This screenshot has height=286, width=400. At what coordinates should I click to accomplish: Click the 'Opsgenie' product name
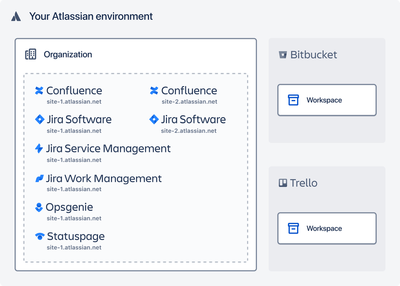[x=69, y=207]
